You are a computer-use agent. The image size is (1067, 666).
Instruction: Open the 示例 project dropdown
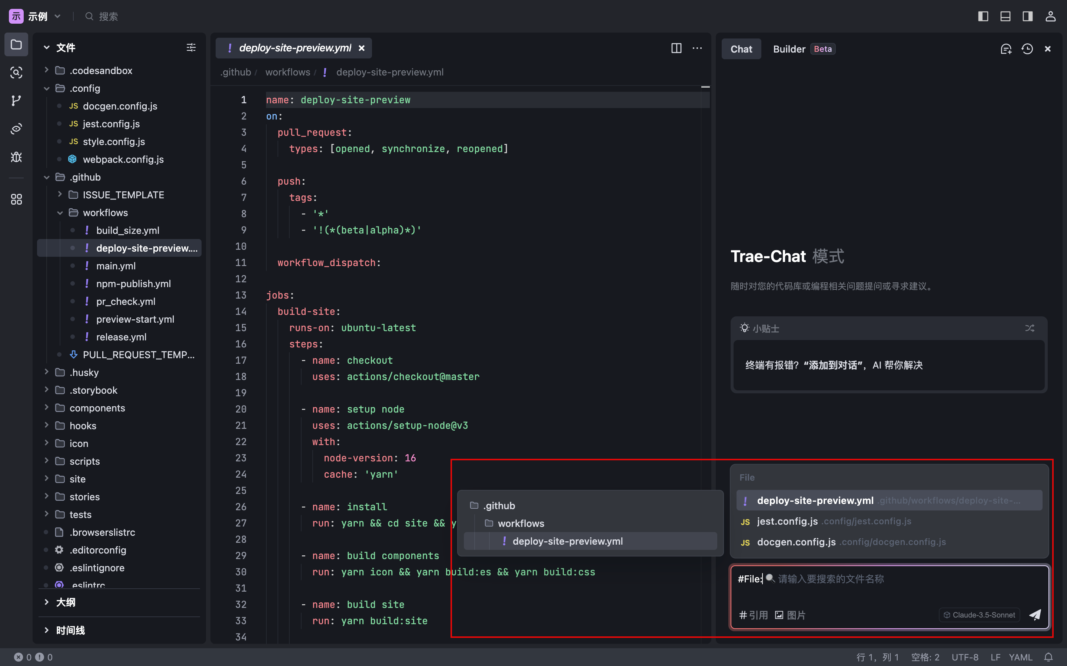coord(44,16)
